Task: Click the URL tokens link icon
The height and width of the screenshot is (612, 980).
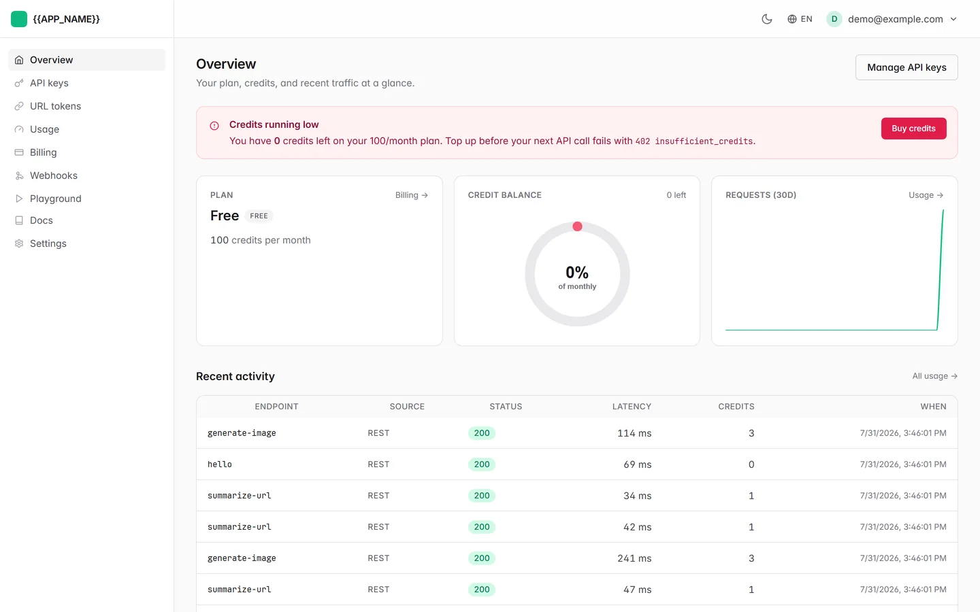Action: tap(19, 106)
